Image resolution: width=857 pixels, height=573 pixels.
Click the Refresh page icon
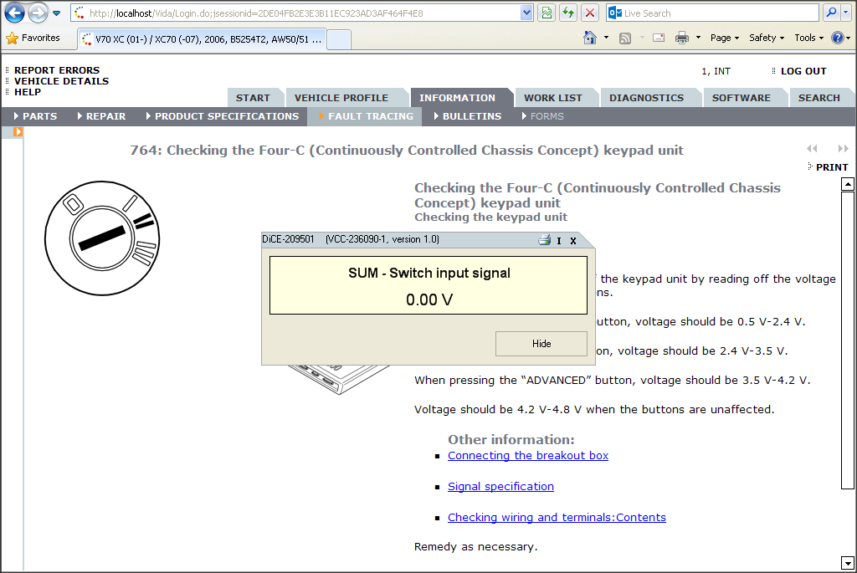click(x=568, y=13)
